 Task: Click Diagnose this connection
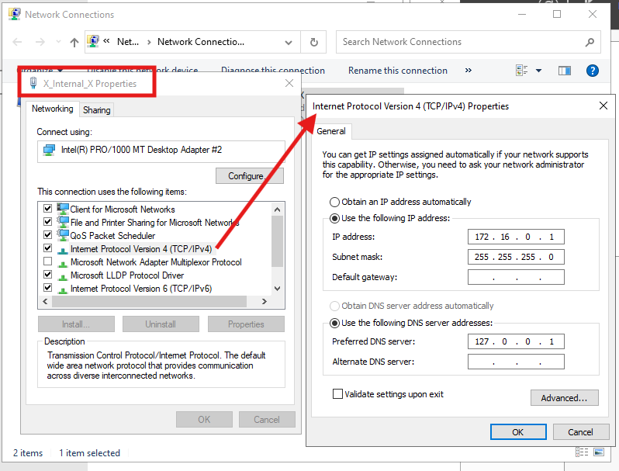pos(273,71)
